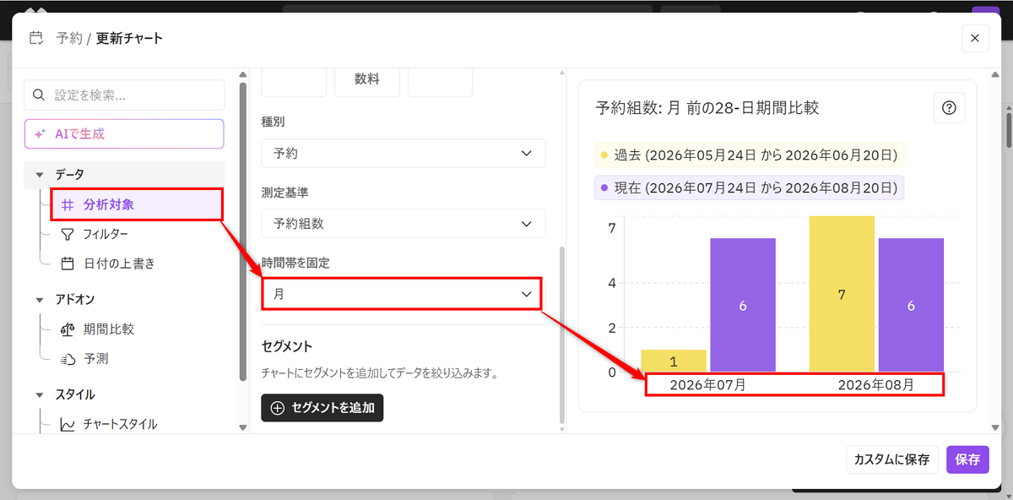Collapse the データ section
The height and width of the screenshot is (500, 1013).
[x=40, y=175]
